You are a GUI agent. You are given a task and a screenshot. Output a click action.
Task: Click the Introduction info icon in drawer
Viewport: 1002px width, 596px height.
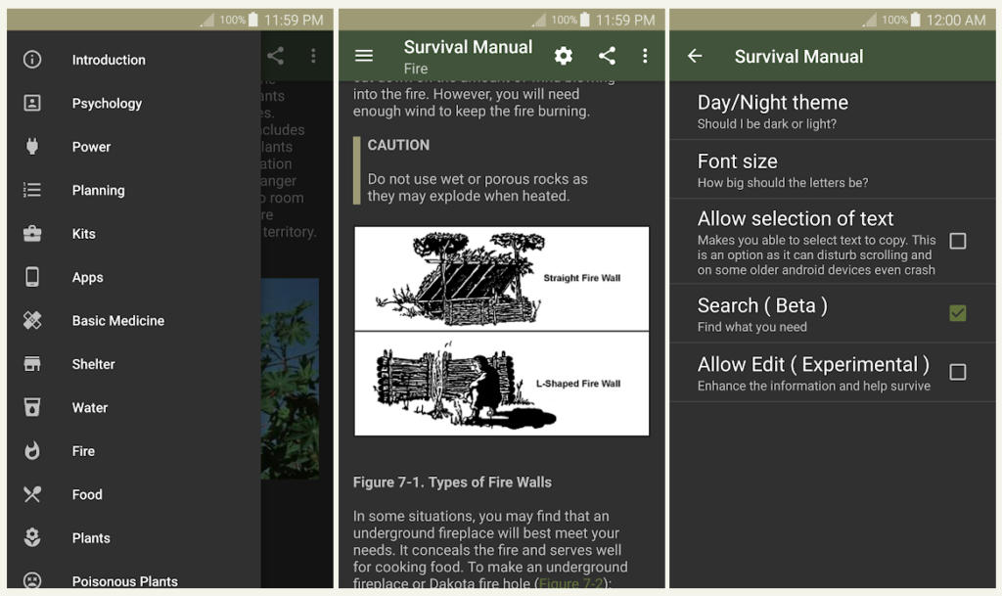pyautogui.click(x=32, y=60)
